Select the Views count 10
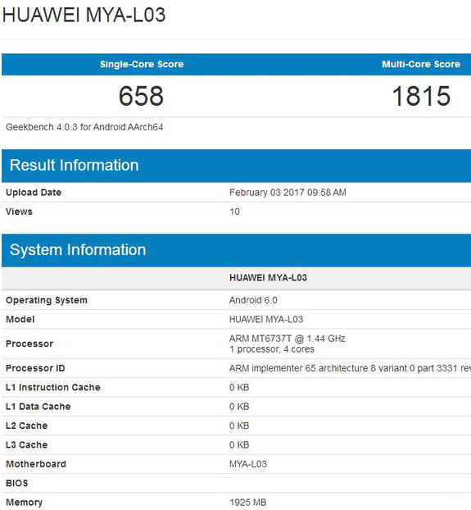The width and height of the screenshot is (471, 510). coord(234,212)
